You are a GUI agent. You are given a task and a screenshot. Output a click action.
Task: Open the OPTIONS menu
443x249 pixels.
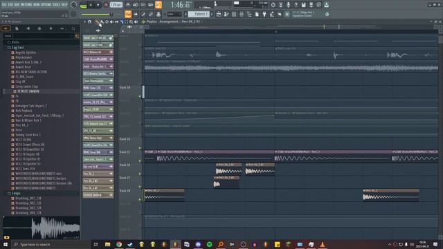[x=46, y=5]
